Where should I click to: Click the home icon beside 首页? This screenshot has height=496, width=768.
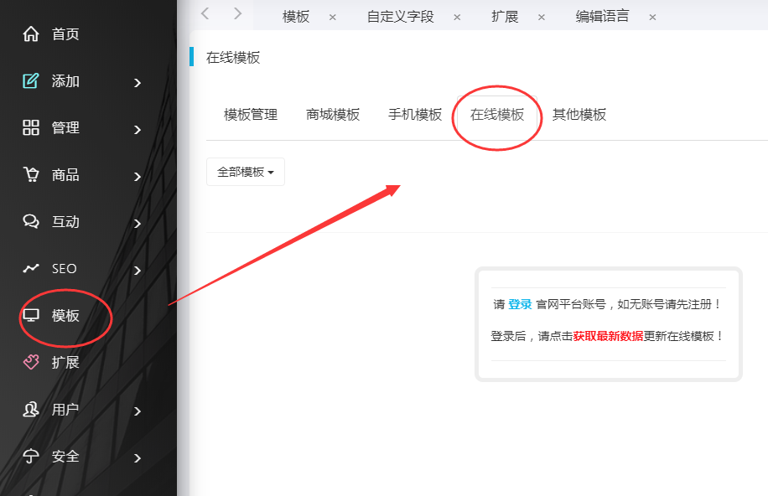(31, 34)
